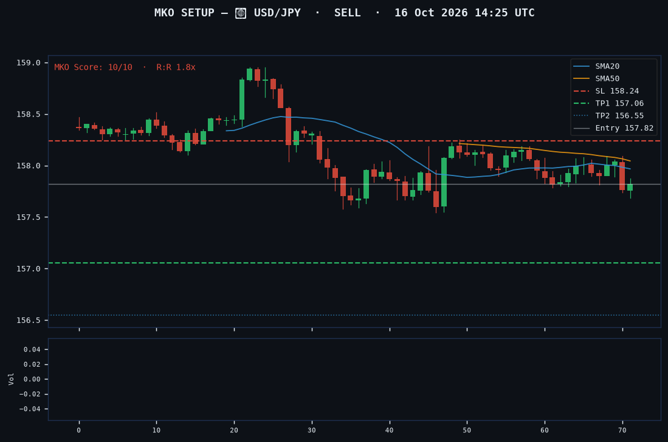Click the 'MKO SETUP' title text
Image resolution: width=668 pixels, height=442 pixels.
pyautogui.click(x=184, y=13)
